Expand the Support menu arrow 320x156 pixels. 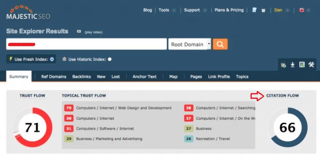[x=205, y=10]
